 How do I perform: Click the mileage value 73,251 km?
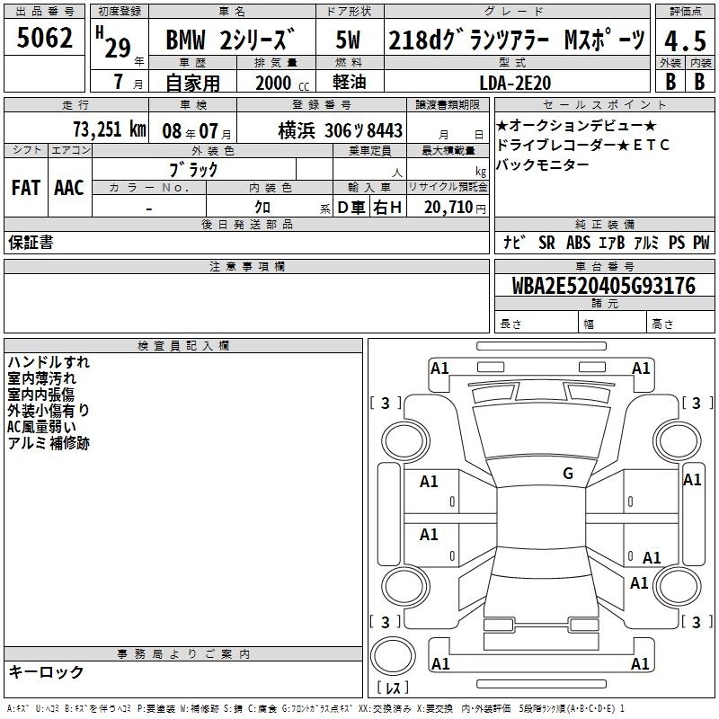click(x=108, y=129)
